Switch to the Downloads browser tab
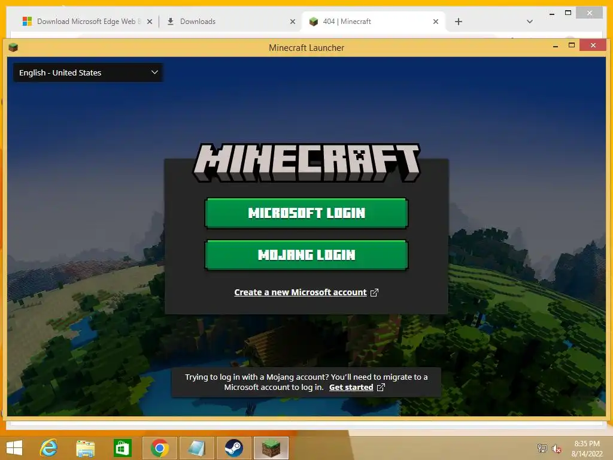 pos(232,22)
